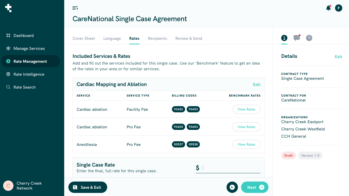349x196 pixels.
Task: Collapse the sidebar menu icon
Action: [x=75, y=8]
